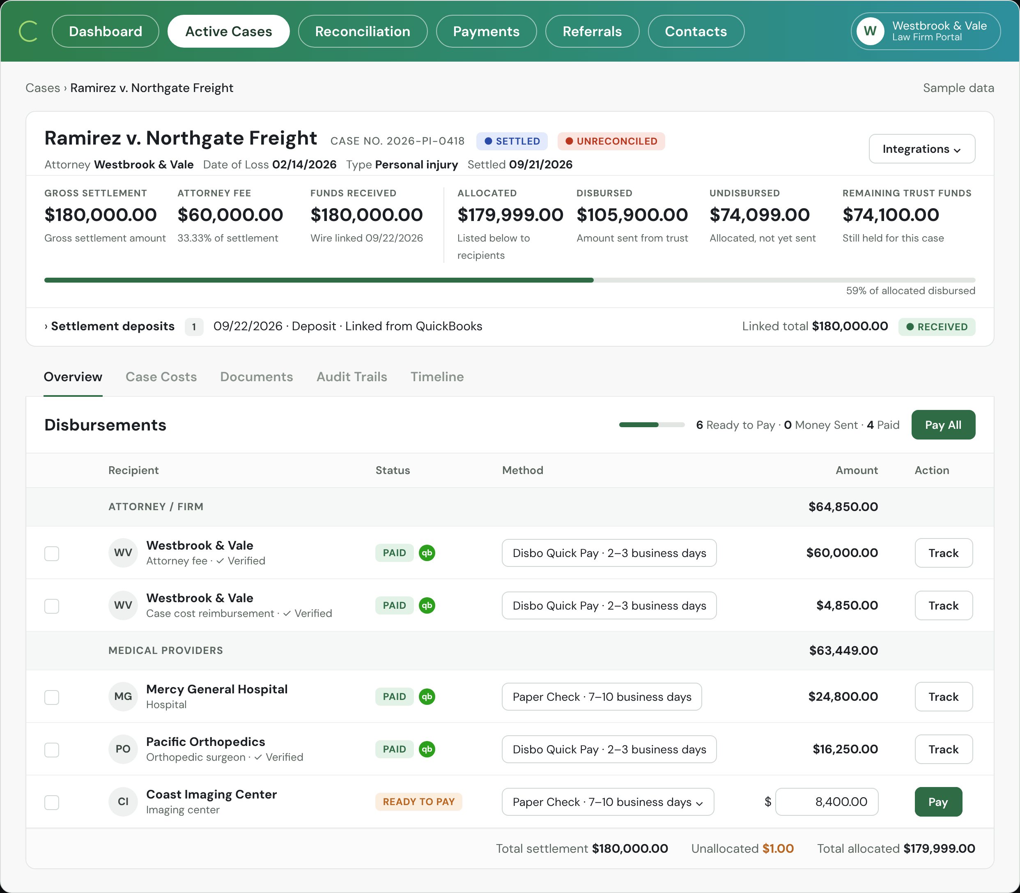
Task: Click QuickBooks icon on Attorney fee row
Action: click(427, 552)
